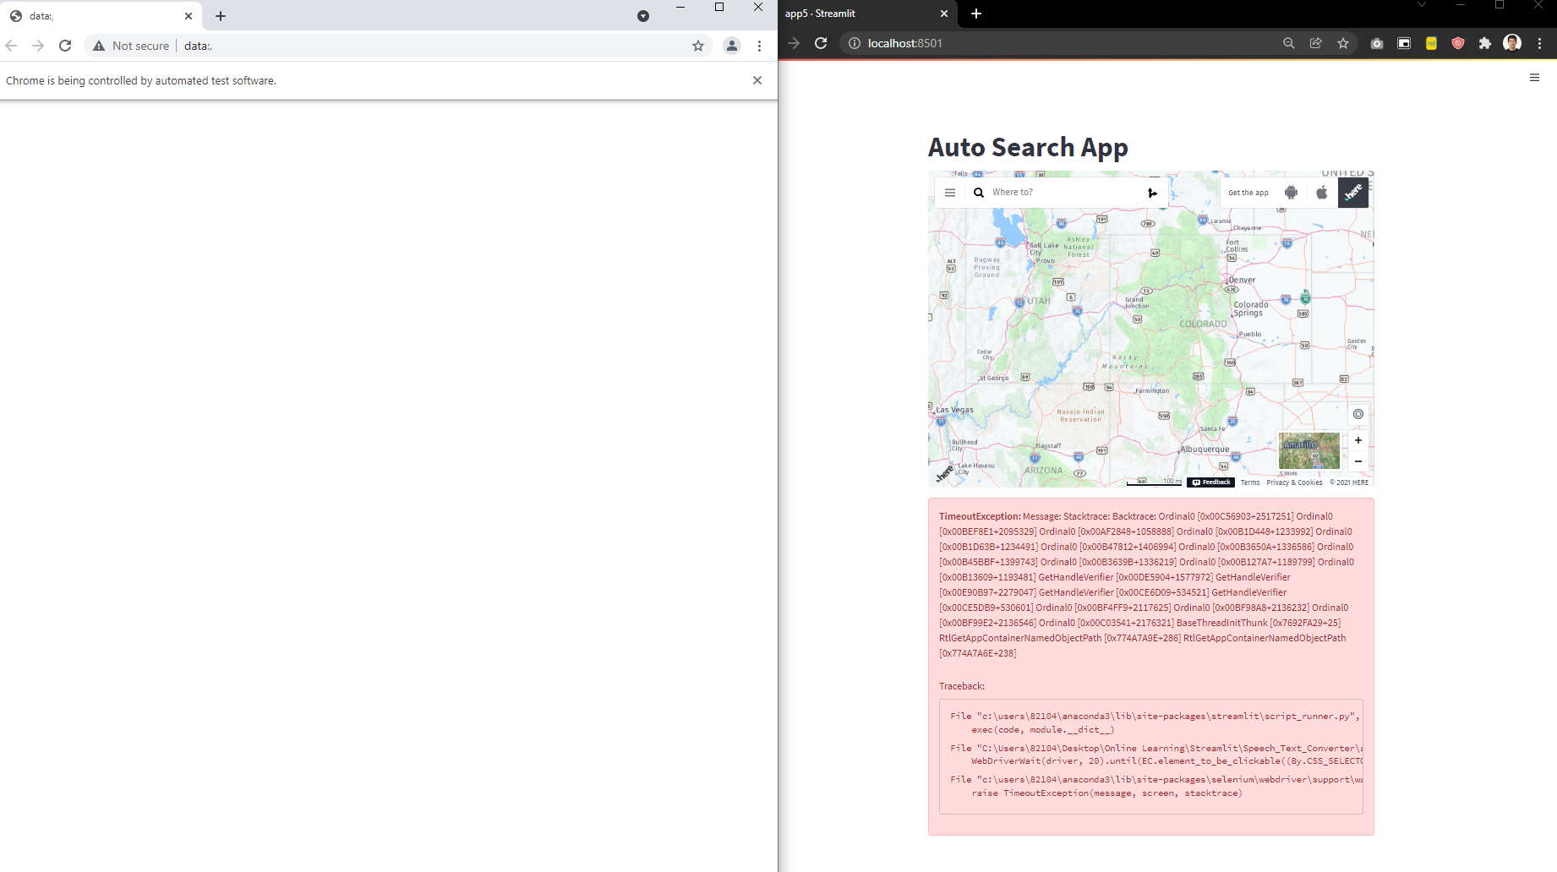Open the tab search dropdown in the automated Chrome window

[643, 16]
